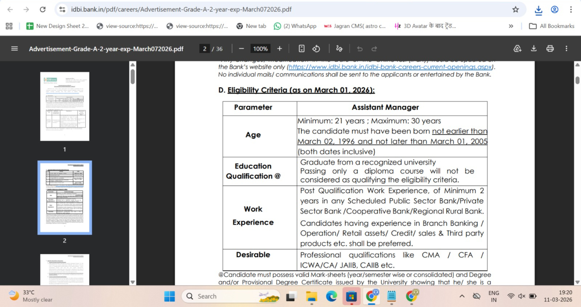
Task: Click the fit to page button
Action: pos(301,49)
